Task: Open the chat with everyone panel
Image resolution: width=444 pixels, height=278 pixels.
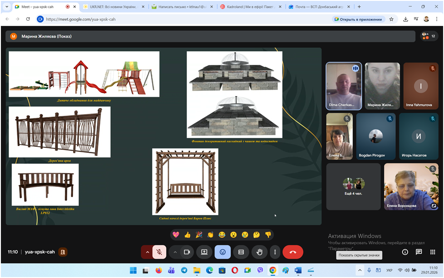Action: 419,252
